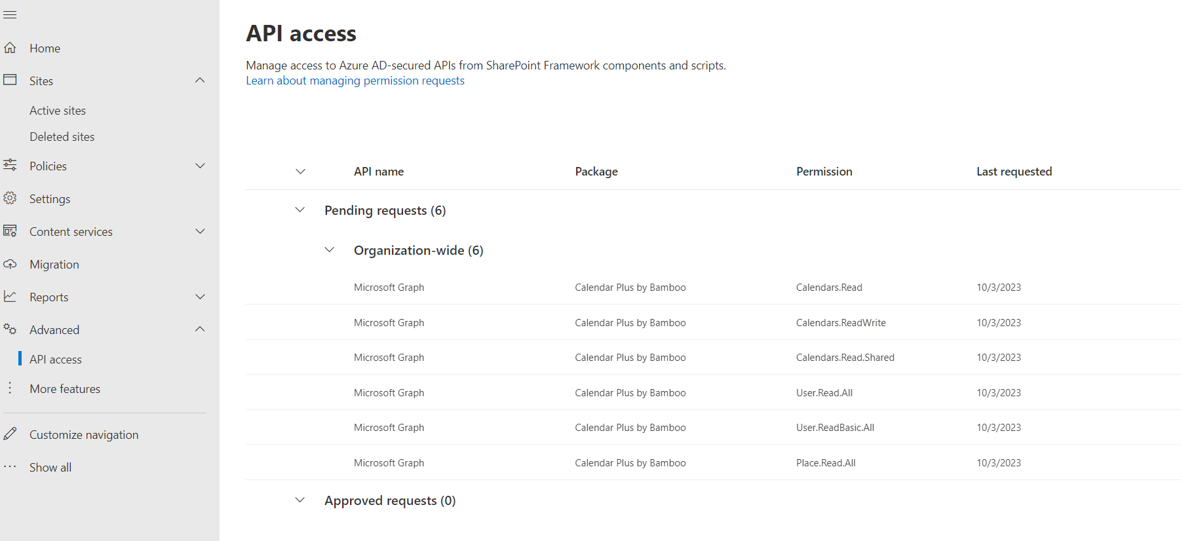This screenshot has height=541, width=1181.
Task: Click the Pending requests (6) heading
Action: click(x=385, y=210)
